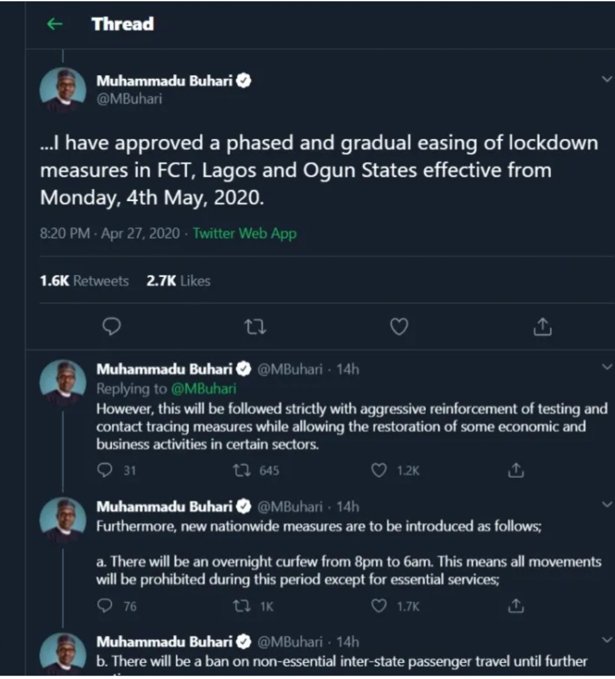Screen dimensions: 615x679
Task: View the 2.7K Likes list
Action: point(178,281)
